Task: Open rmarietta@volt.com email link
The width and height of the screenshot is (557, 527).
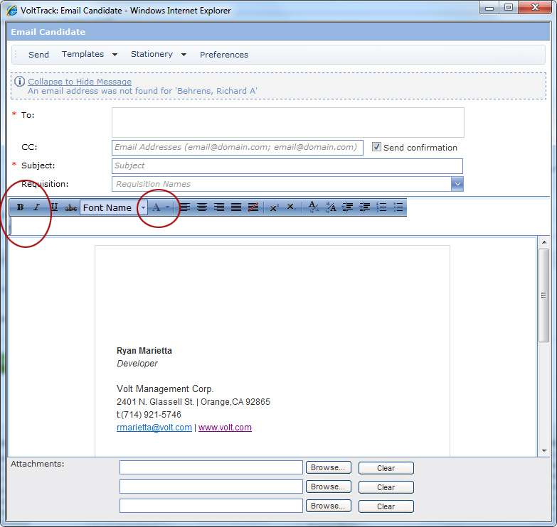Action: click(154, 428)
